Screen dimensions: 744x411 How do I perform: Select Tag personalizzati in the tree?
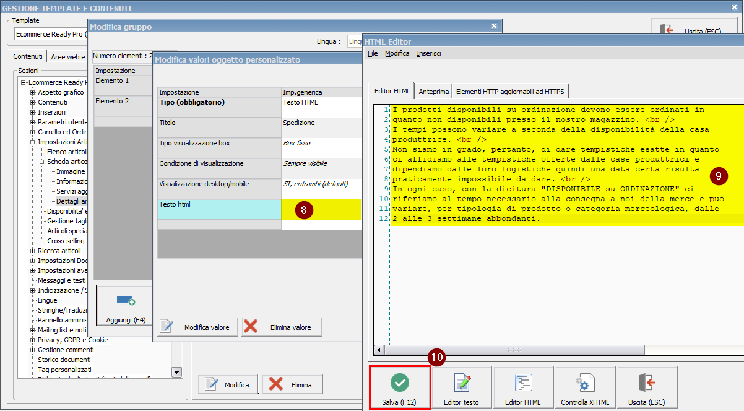[x=64, y=370]
